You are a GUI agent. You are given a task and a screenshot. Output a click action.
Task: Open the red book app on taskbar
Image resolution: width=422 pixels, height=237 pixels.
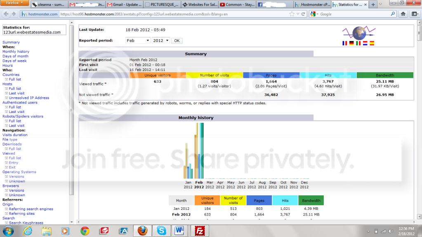104,231
